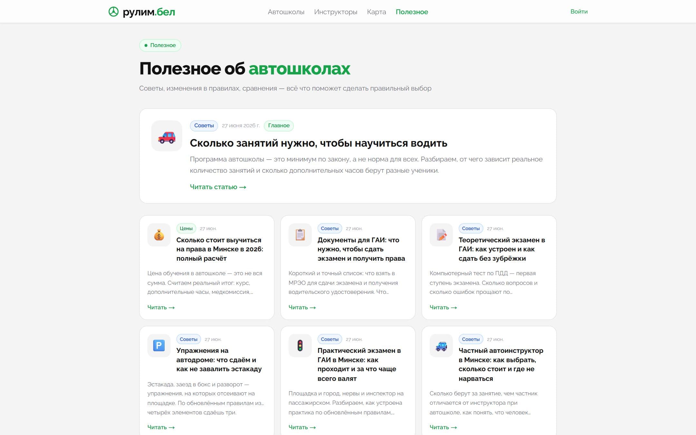
Task: Click Советы tag on Практический экзамен card
Action: click(330, 339)
